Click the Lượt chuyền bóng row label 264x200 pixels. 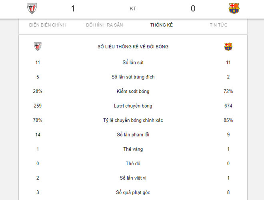tap(133, 106)
